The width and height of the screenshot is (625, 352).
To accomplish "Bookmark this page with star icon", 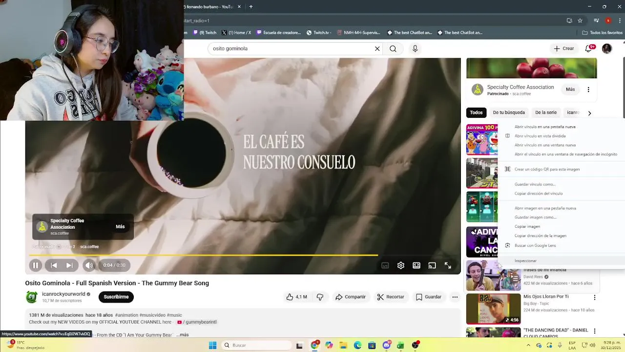I will tap(580, 21).
